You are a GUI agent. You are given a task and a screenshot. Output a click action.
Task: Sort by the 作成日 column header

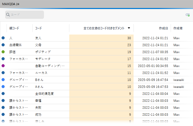(163, 28)
